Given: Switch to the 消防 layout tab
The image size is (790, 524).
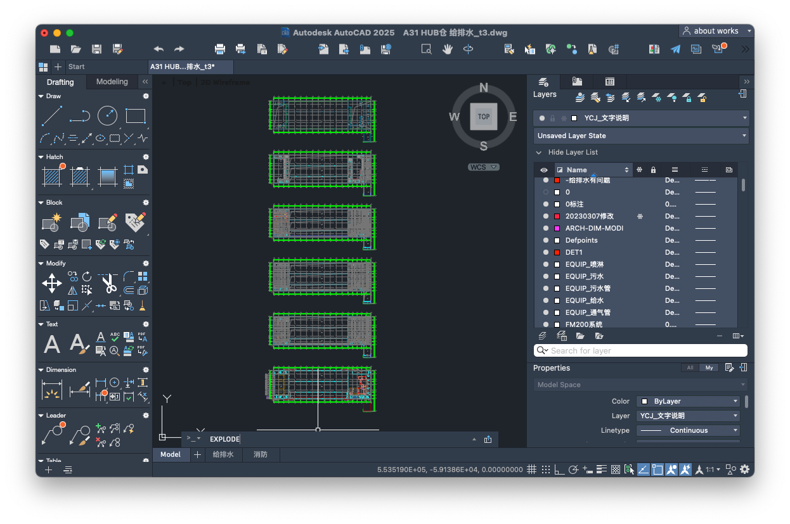Looking at the screenshot, I should pyautogui.click(x=260, y=454).
